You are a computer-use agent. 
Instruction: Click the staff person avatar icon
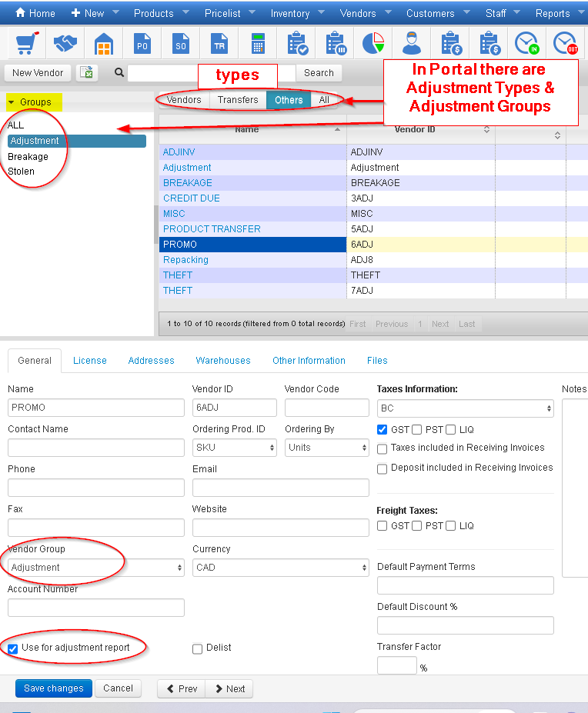pos(412,43)
